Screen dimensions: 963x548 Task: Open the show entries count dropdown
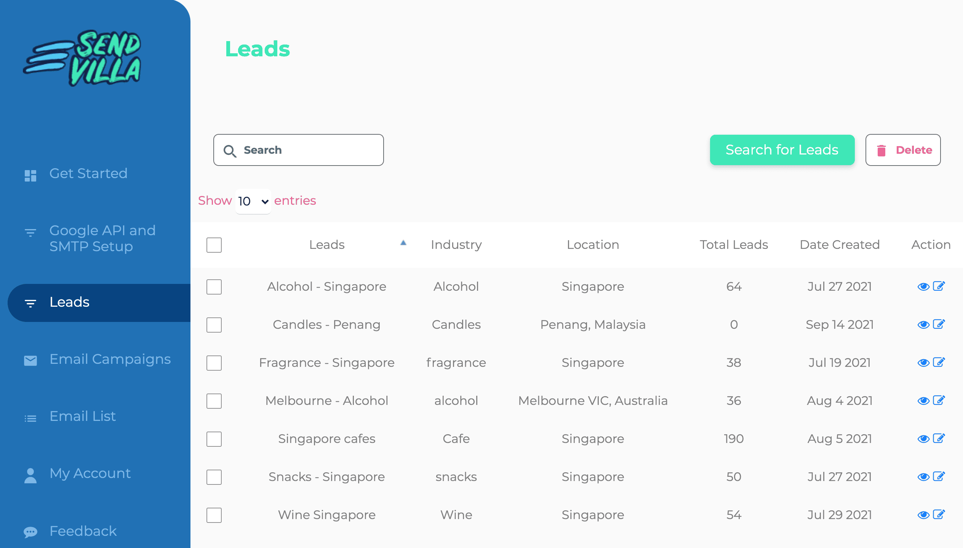253,201
